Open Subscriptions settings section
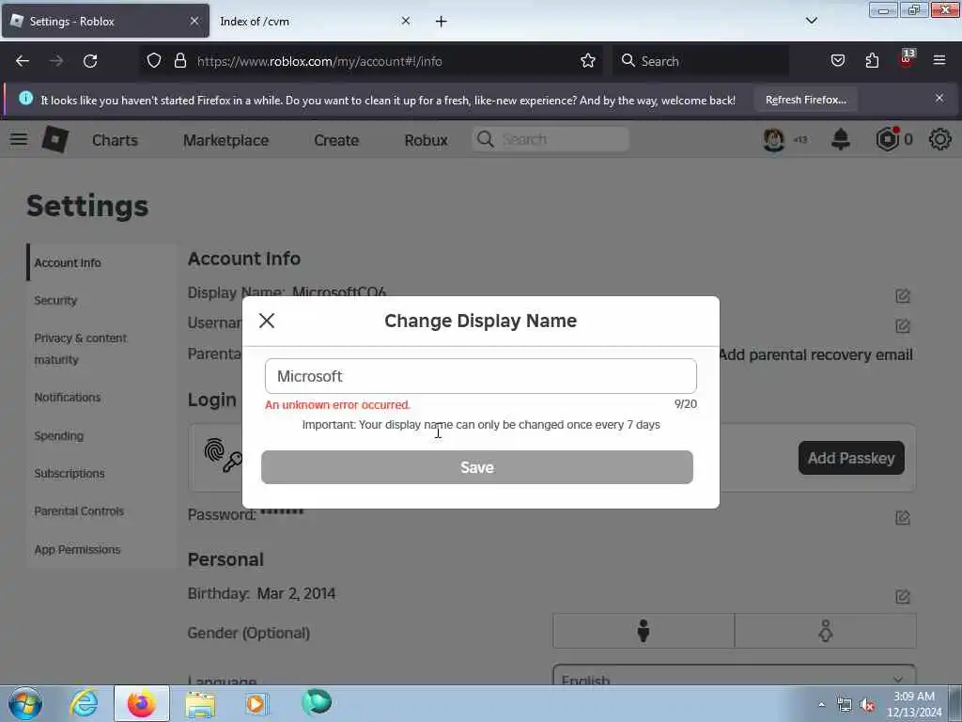 click(70, 474)
